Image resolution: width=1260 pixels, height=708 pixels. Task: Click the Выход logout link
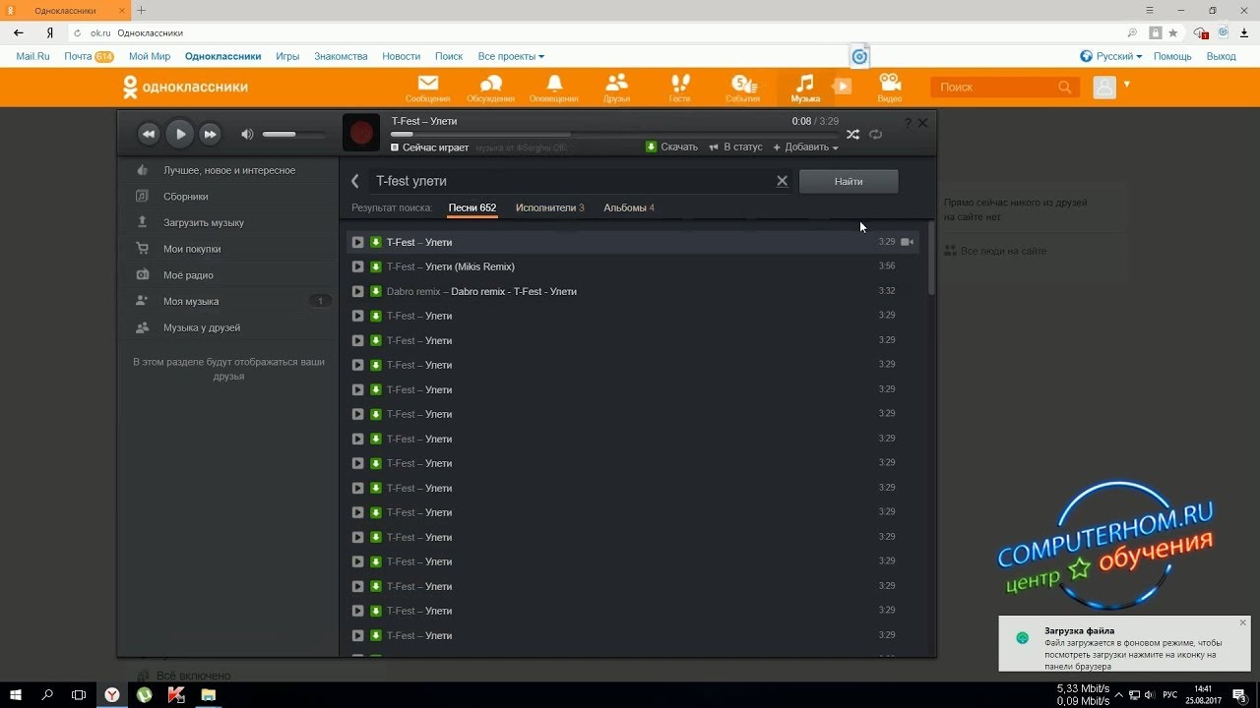coord(1221,57)
